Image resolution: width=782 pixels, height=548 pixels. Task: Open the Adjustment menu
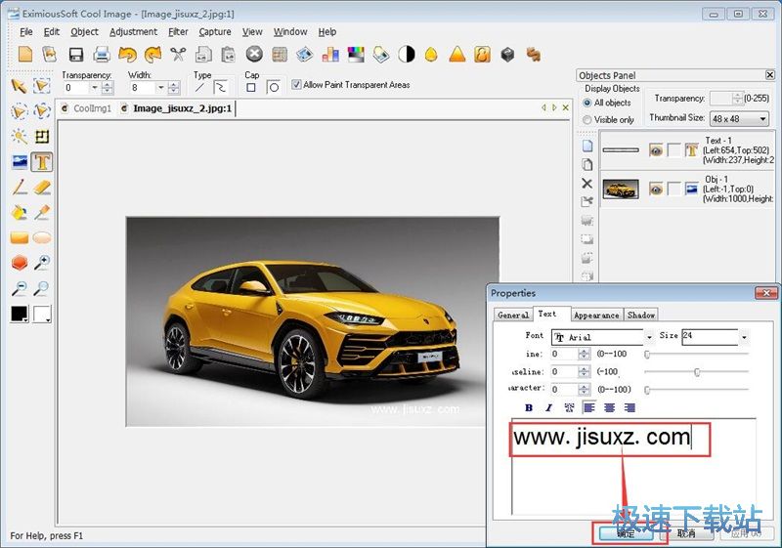click(x=133, y=31)
